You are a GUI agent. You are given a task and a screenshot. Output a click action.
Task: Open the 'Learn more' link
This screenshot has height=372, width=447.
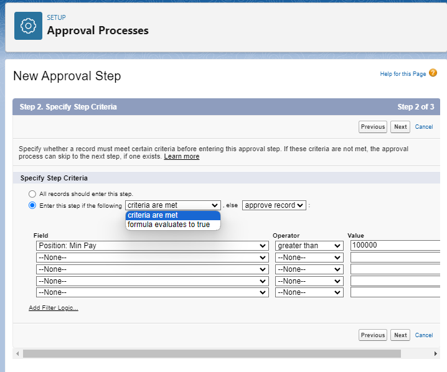(x=182, y=156)
